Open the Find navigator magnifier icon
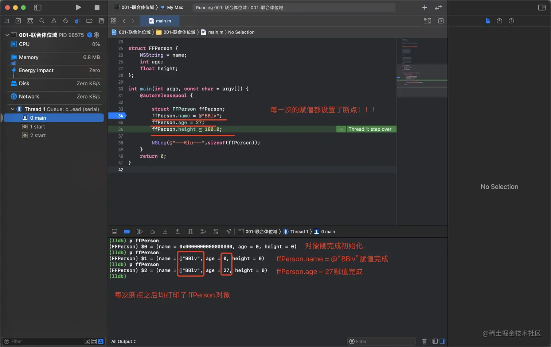The height and width of the screenshot is (347, 551). point(42,21)
